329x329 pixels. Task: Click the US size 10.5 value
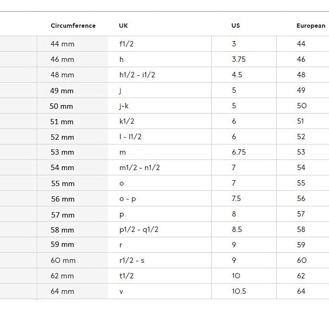[x=239, y=291]
